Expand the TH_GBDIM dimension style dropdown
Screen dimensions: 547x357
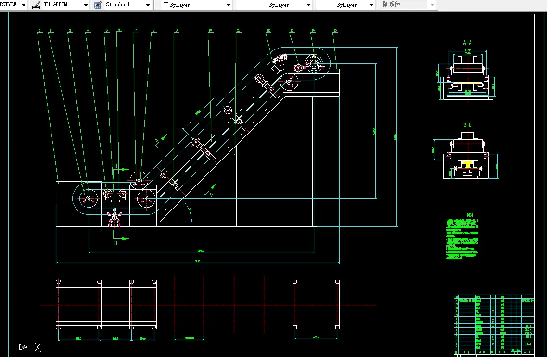click(x=86, y=5)
